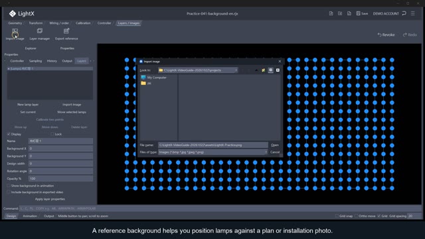Click the Background X field

60,149
